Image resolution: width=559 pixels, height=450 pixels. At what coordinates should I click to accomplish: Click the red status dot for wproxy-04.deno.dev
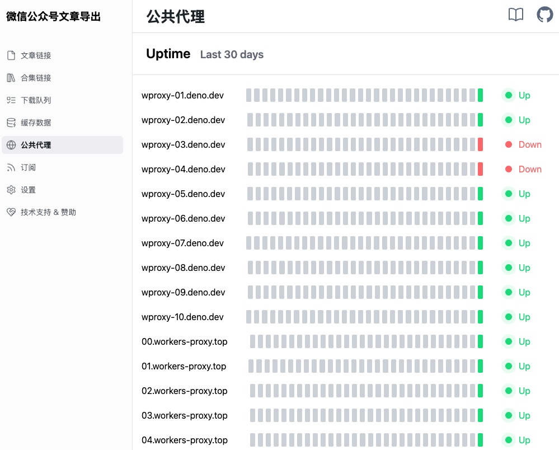[509, 169]
